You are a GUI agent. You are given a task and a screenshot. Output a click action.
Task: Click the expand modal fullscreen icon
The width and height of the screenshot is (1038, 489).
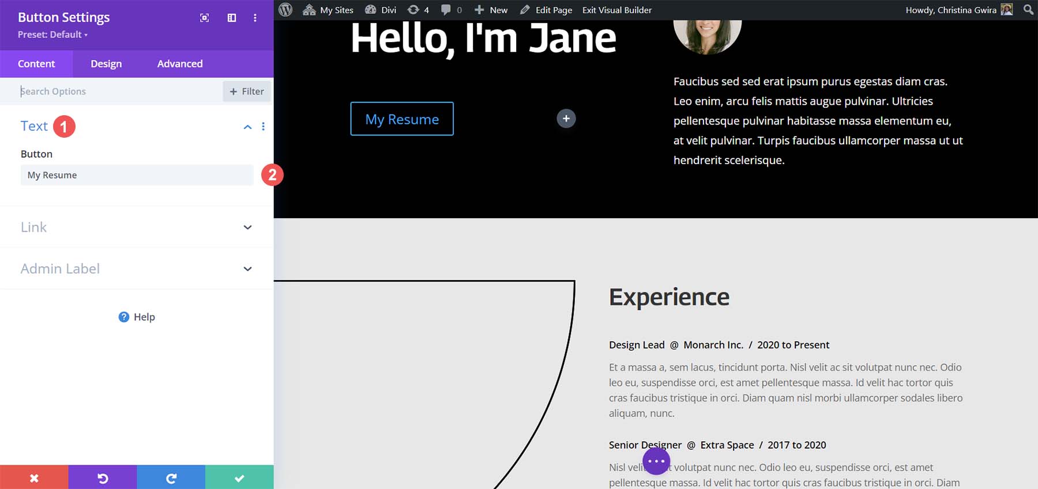coord(204,18)
